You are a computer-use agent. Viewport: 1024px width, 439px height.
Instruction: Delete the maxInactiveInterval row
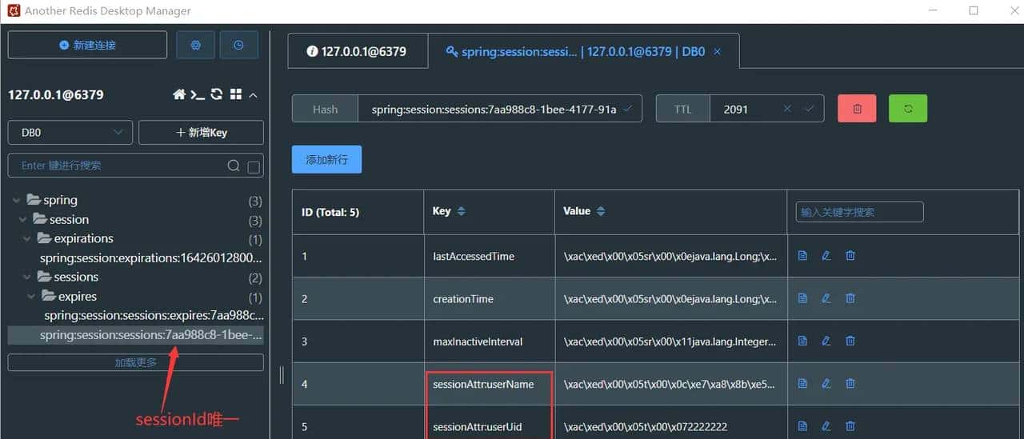850,341
